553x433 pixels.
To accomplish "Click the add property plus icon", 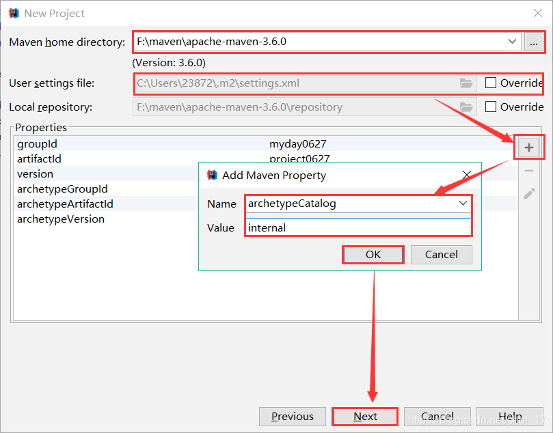I will 528,148.
